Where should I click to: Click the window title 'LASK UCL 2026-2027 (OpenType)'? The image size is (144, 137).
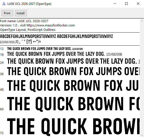click(29, 4)
